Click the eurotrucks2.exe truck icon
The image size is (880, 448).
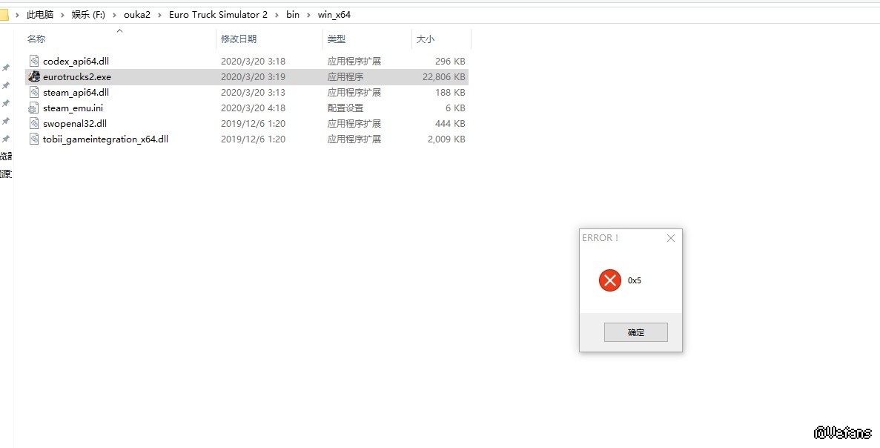[33, 77]
